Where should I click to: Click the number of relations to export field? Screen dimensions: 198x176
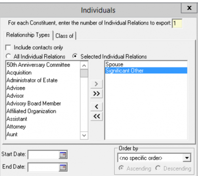click(x=177, y=23)
